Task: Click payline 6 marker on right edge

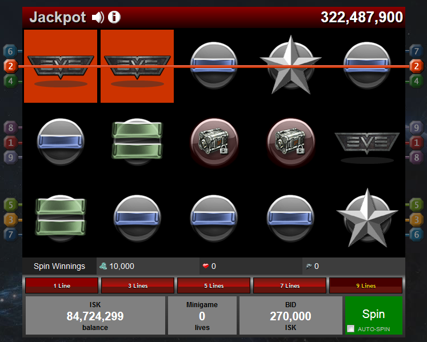Action: pyautogui.click(x=416, y=234)
